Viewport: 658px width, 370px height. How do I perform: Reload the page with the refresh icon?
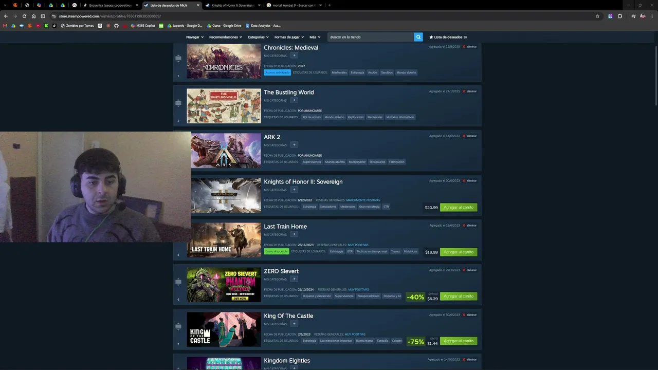24,16
